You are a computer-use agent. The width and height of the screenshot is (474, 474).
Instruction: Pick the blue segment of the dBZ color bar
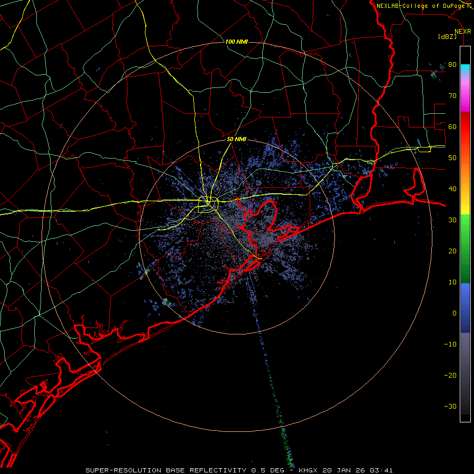click(x=465, y=308)
